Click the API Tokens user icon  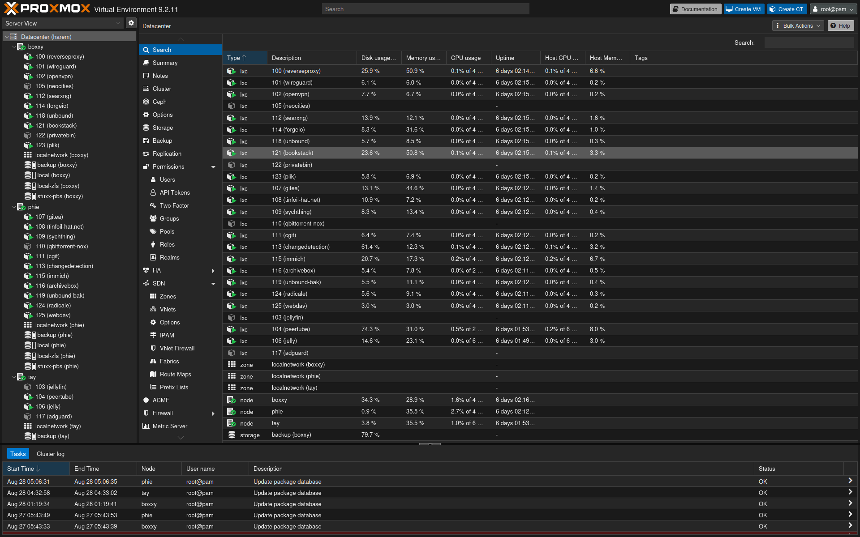click(153, 192)
